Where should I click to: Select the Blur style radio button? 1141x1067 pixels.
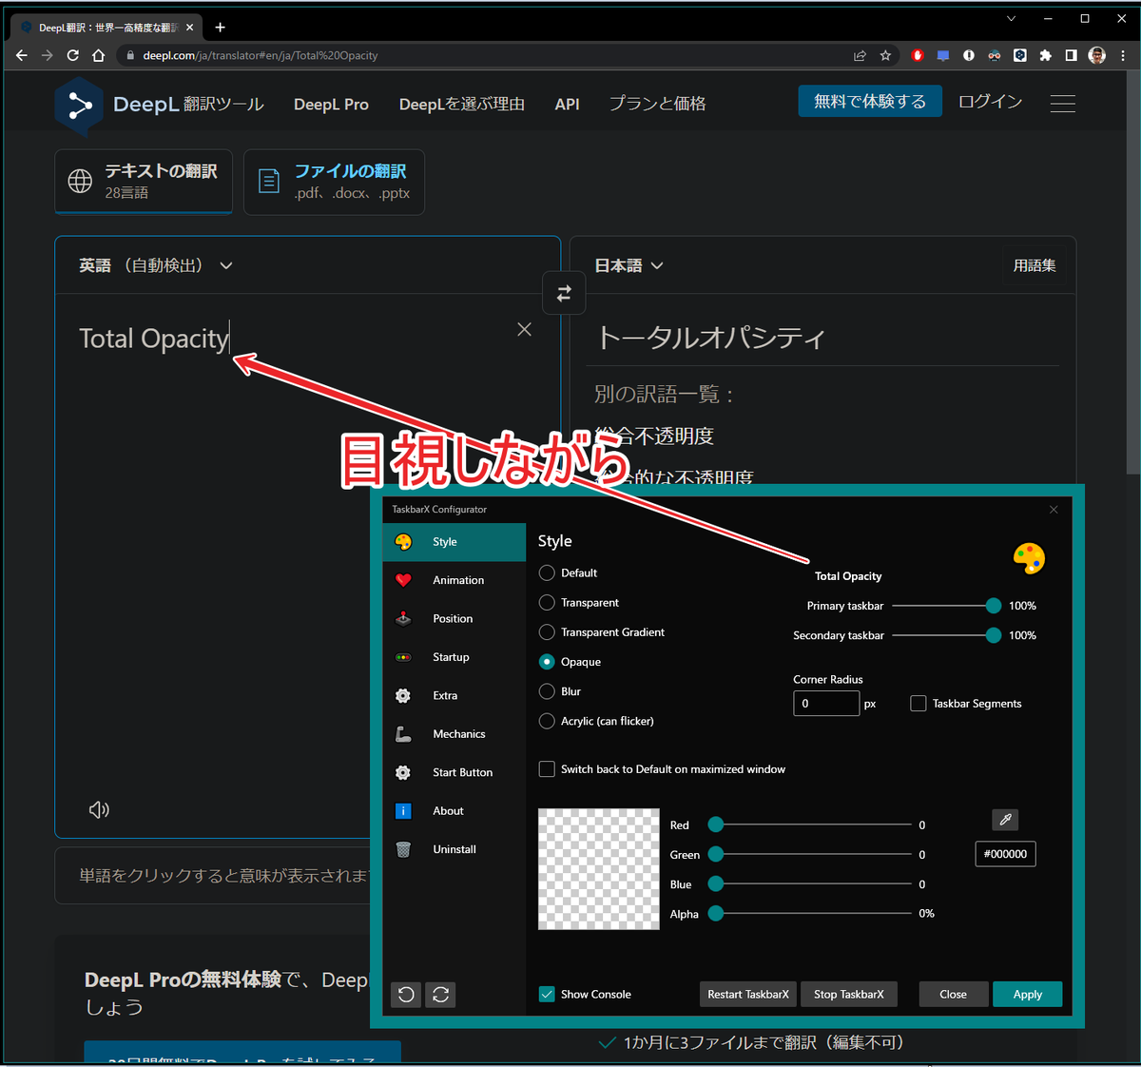(x=547, y=691)
